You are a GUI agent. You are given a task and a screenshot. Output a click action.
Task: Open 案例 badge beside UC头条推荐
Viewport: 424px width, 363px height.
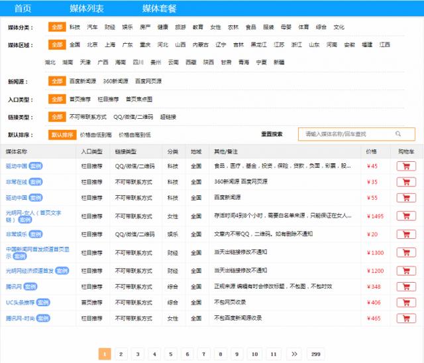point(43,303)
